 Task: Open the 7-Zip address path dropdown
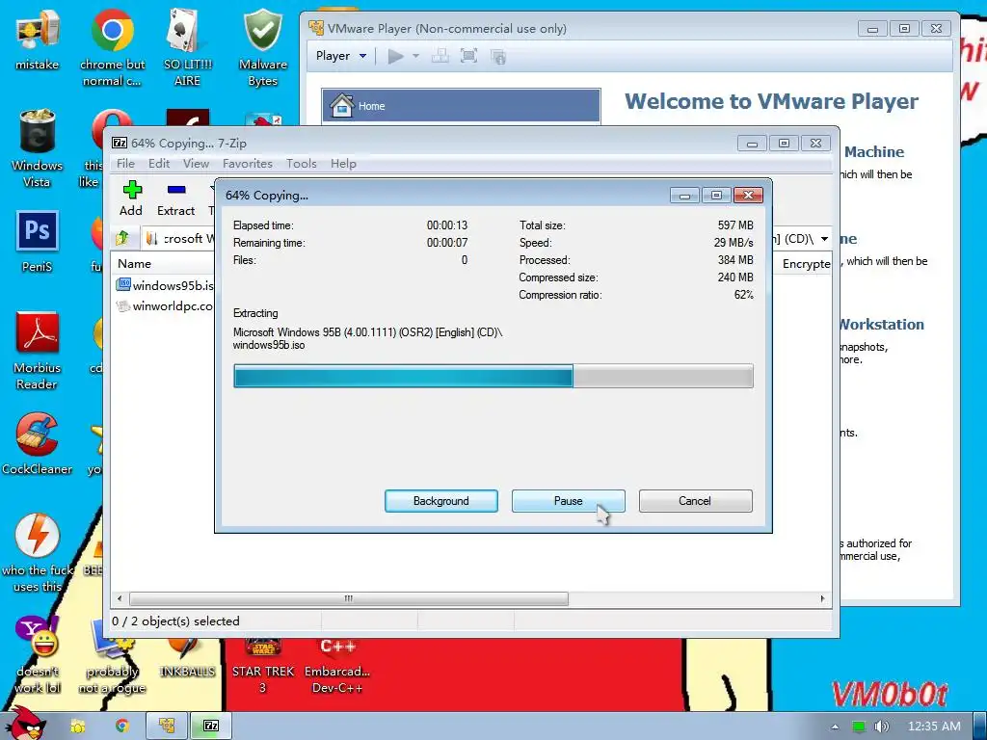pos(824,239)
